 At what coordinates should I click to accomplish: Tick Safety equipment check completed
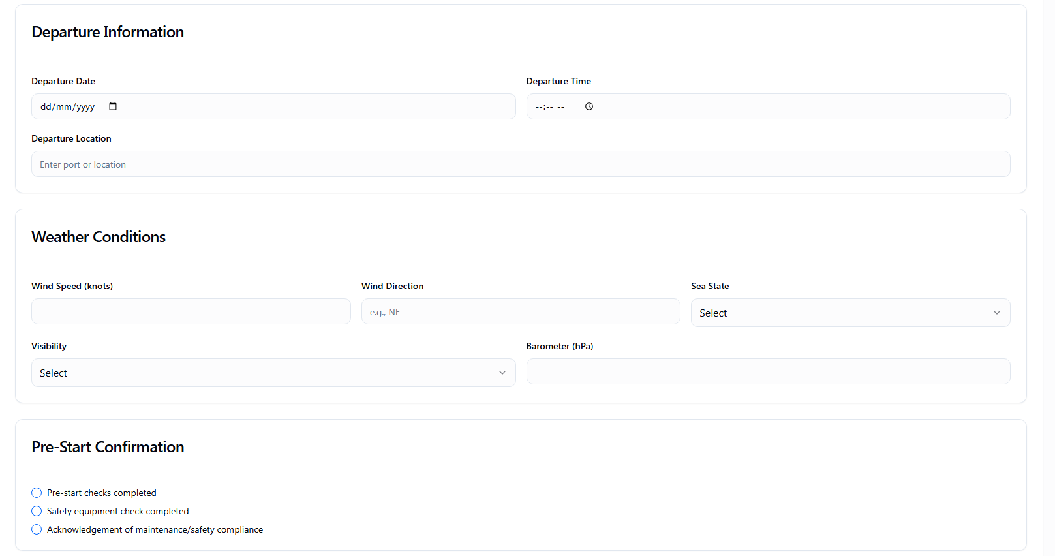pyautogui.click(x=37, y=511)
